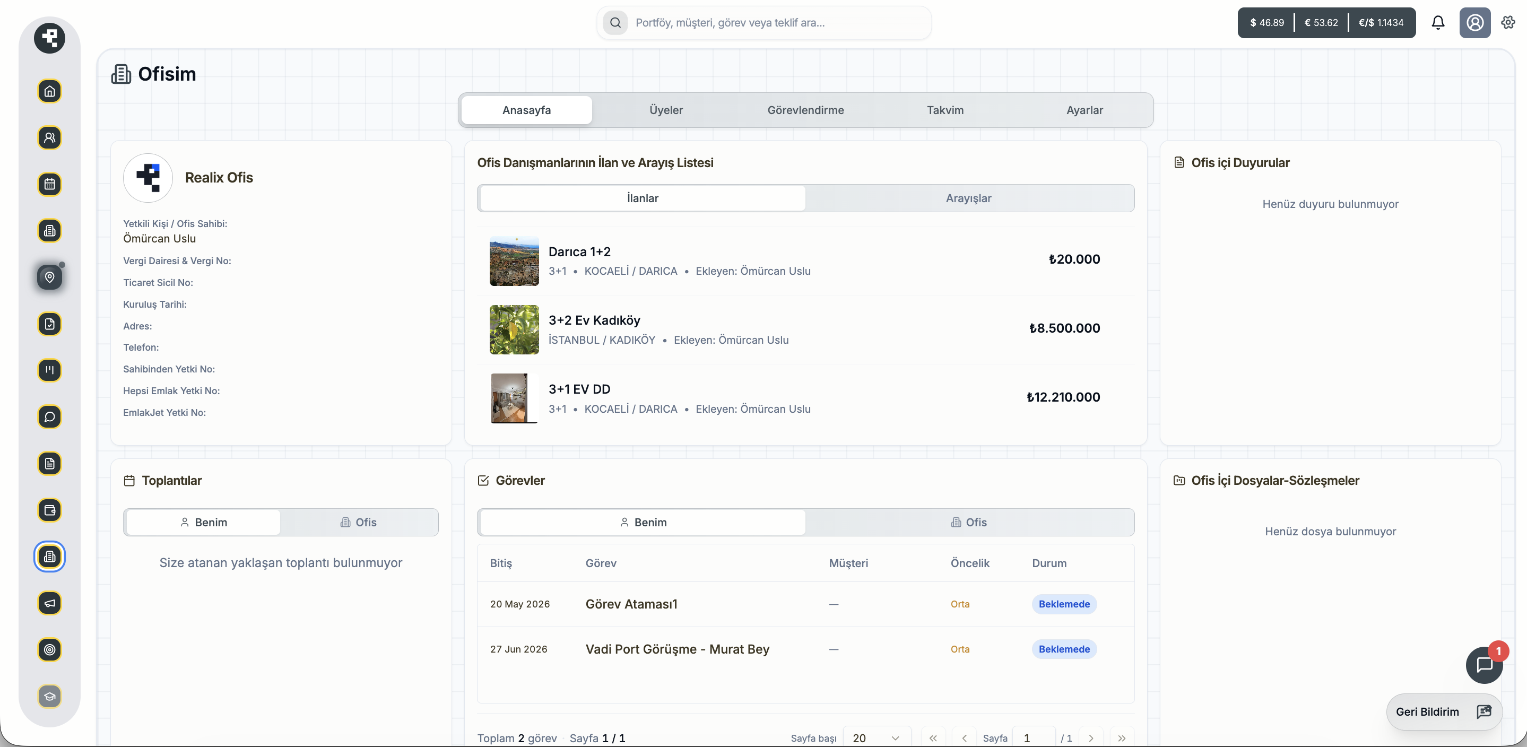Click the Geri Bildirim button
Viewport: 1527px width, 747px height.
pos(1444,712)
